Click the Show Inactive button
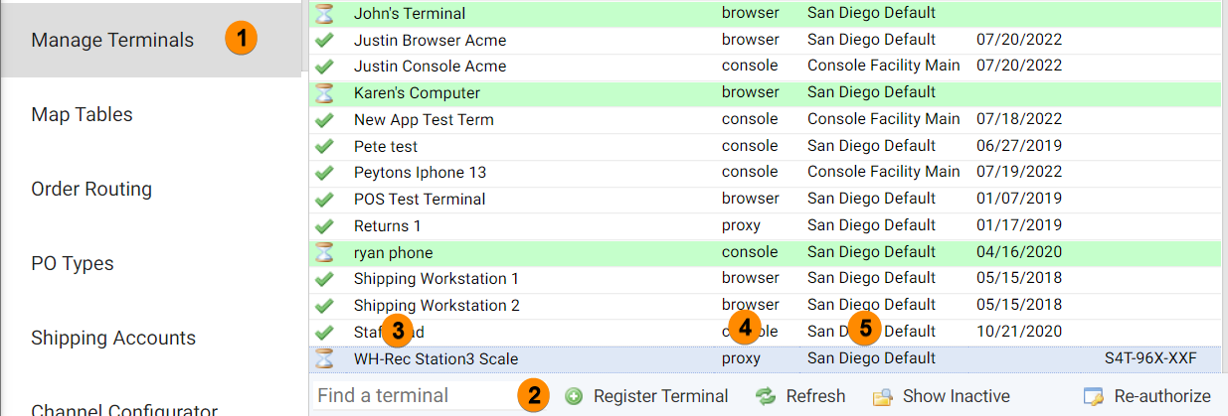 click(x=941, y=396)
